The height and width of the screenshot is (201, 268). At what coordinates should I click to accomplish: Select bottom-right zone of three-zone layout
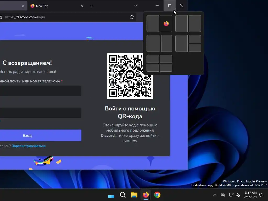(x=195, y=48)
